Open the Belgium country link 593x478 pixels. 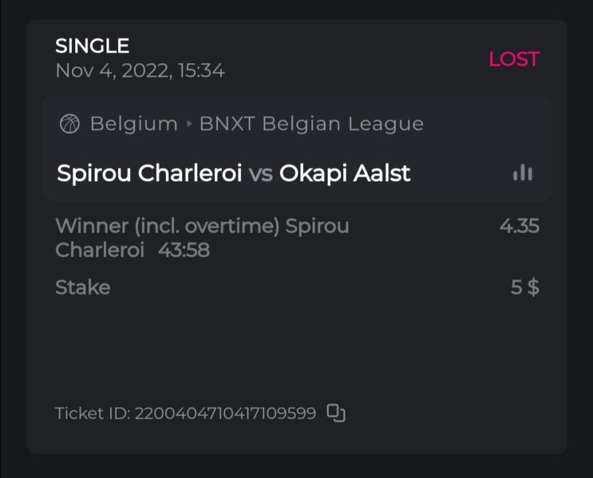click(134, 124)
